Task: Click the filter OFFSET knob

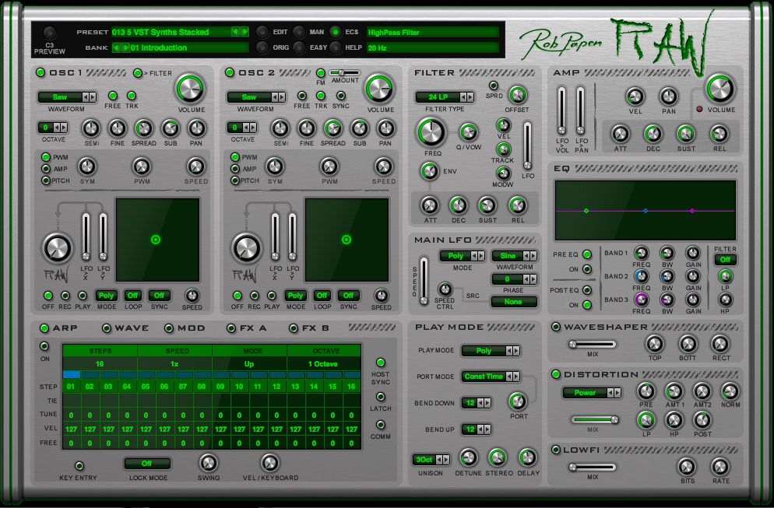Action: coord(517,95)
